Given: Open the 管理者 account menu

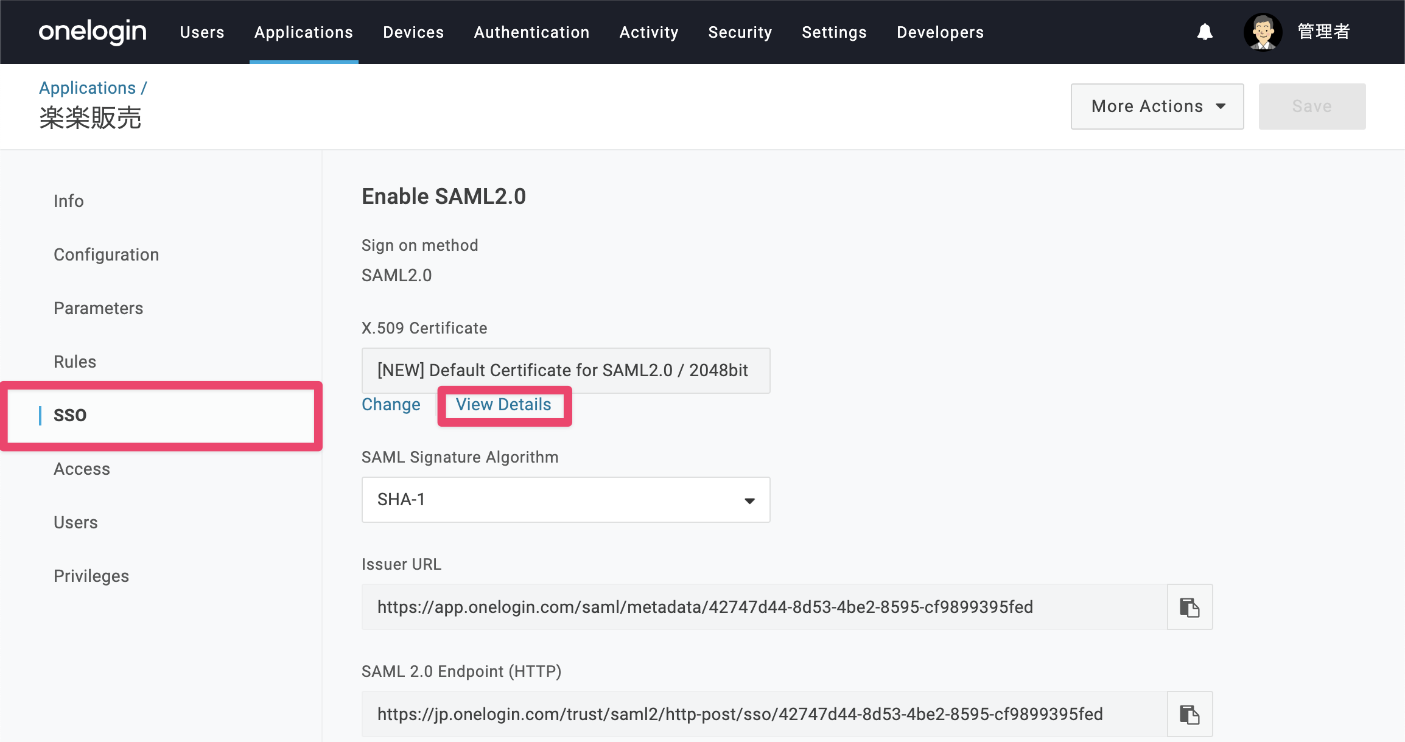Looking at the screenshot, I should 1323,32.
